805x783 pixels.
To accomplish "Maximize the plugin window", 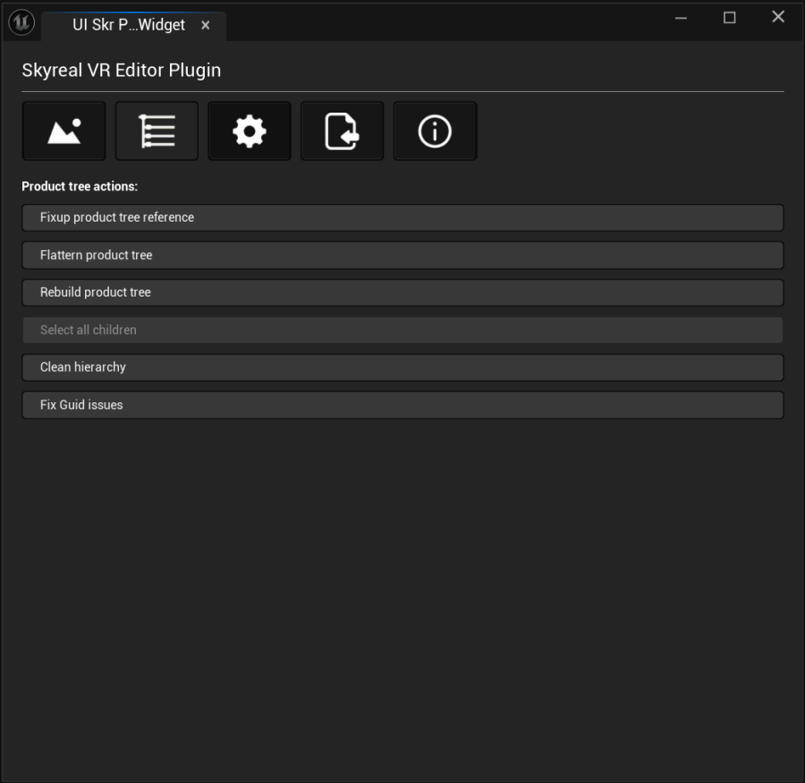I will click(730, 18).
